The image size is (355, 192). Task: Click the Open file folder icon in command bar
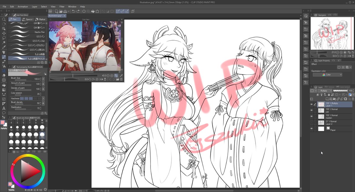click(x=61, y=11)
